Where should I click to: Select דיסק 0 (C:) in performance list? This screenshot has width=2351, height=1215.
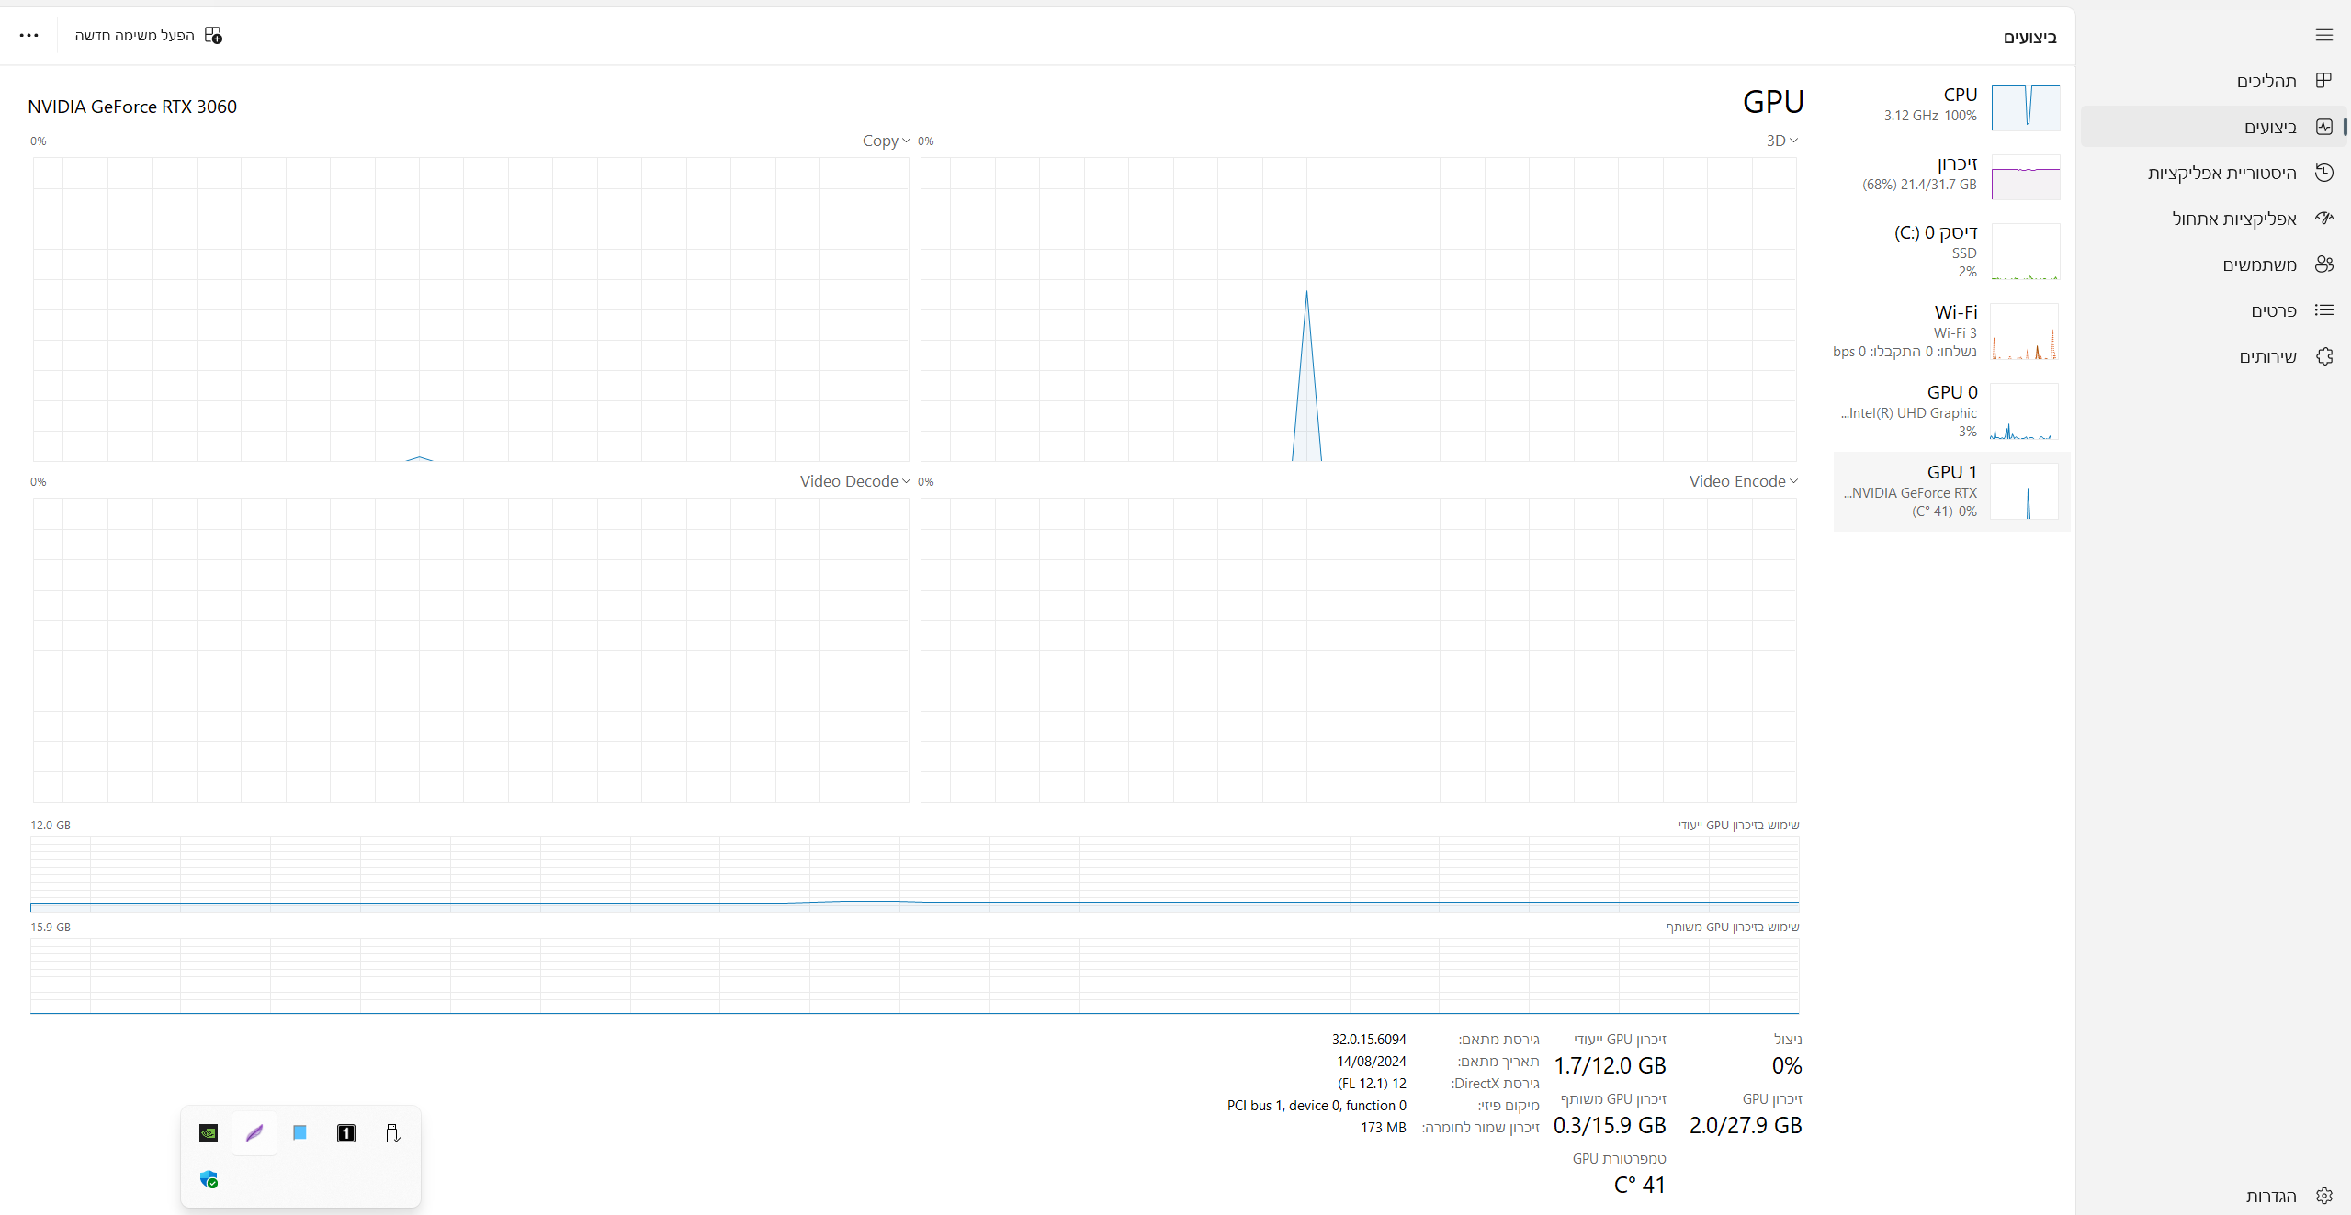click(x=1951, y=251)
